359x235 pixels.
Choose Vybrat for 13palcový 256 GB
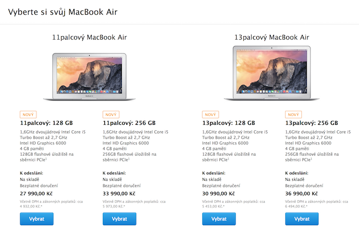tap(301, 219)
